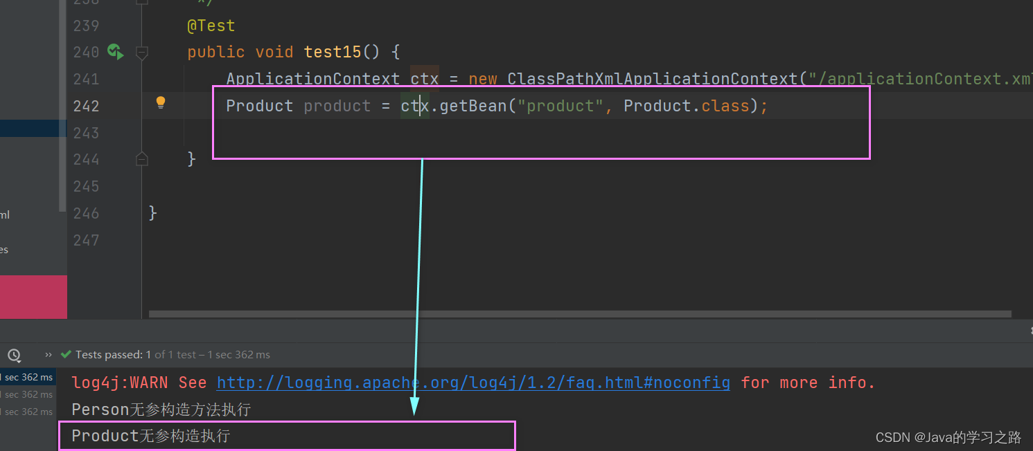This screenshot has width=1033, height=451.
Task: Click the @Test annotation
Action: coord(211,26)
